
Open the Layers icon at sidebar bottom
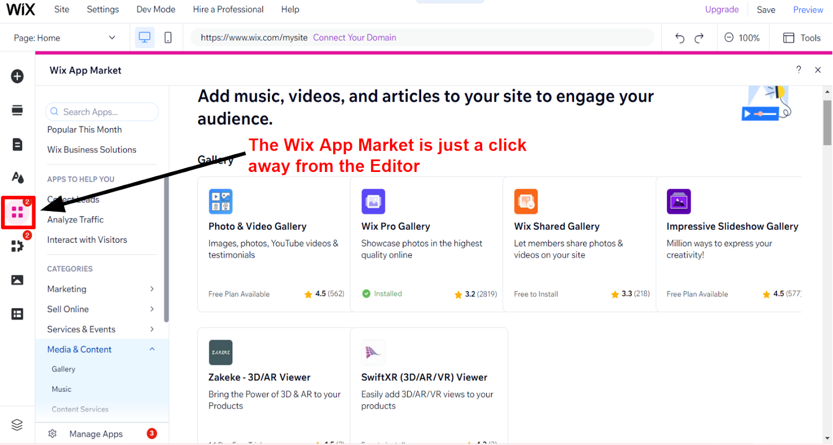pos(17,425)
